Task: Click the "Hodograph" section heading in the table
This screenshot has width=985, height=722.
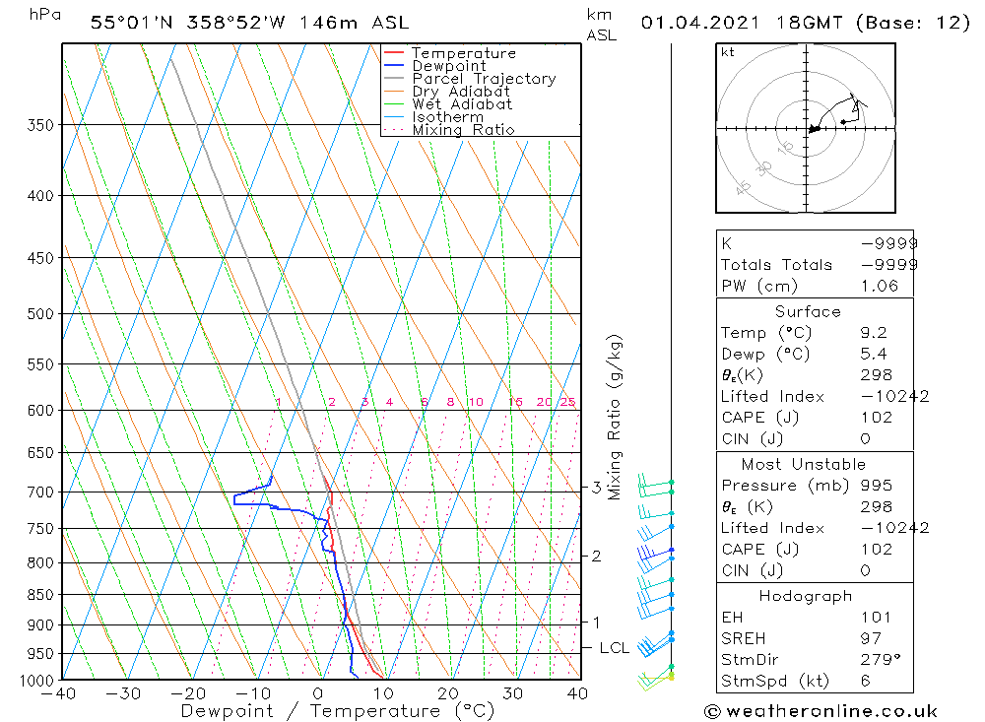Action: tap(806, 596)
